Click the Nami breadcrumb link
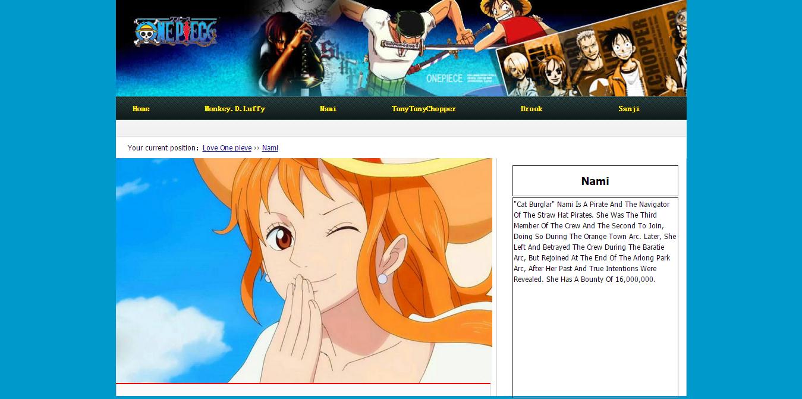The height and width of the screenshot is (399, 802). (270, 148)
